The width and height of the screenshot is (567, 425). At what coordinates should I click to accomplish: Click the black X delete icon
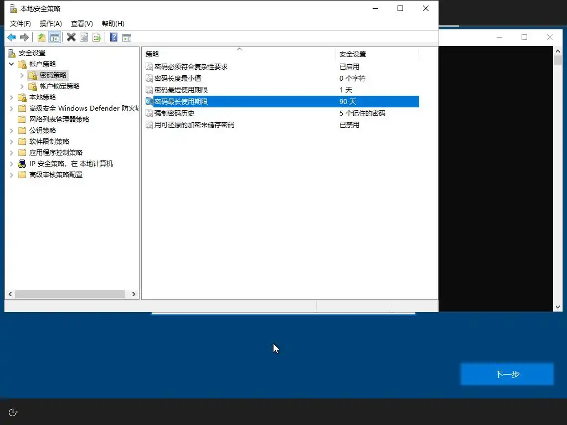pos(71,37)
